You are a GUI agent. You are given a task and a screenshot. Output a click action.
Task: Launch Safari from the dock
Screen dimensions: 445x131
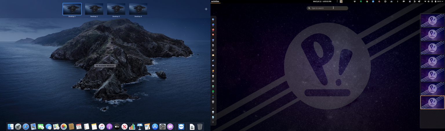26,127
